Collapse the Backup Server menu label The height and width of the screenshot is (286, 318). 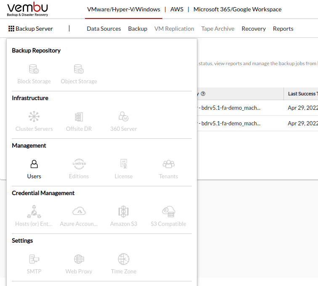[34, 29]
